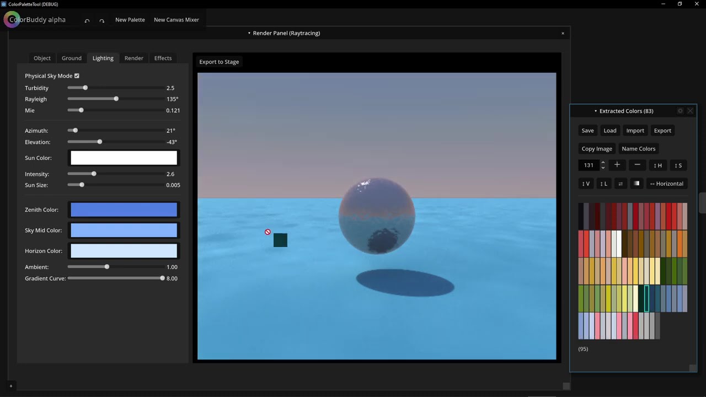706x397 pixels.
Task: Open Extracted Colors panel settings gear
Action: coord(680,111)
